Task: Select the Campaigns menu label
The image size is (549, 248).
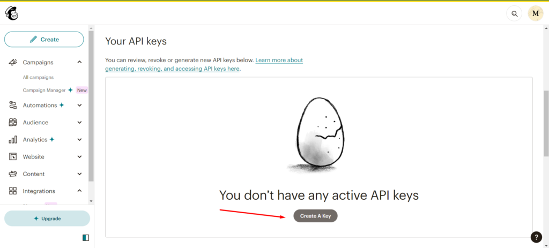Action: 38,62
